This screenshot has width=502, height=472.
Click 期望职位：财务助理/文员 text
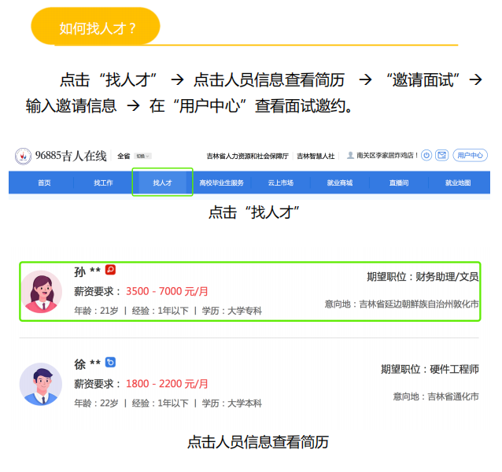pyautogui.click(x=423, y=277)
